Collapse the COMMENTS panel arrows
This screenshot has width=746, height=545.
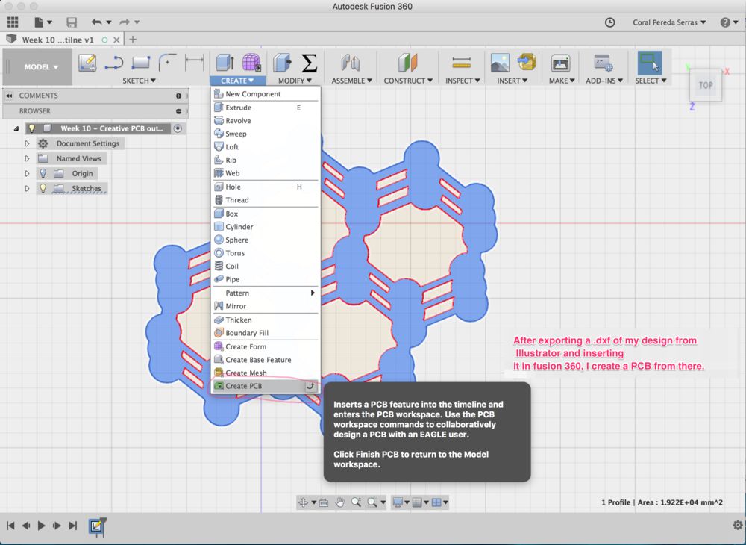[x=8, y=96]
